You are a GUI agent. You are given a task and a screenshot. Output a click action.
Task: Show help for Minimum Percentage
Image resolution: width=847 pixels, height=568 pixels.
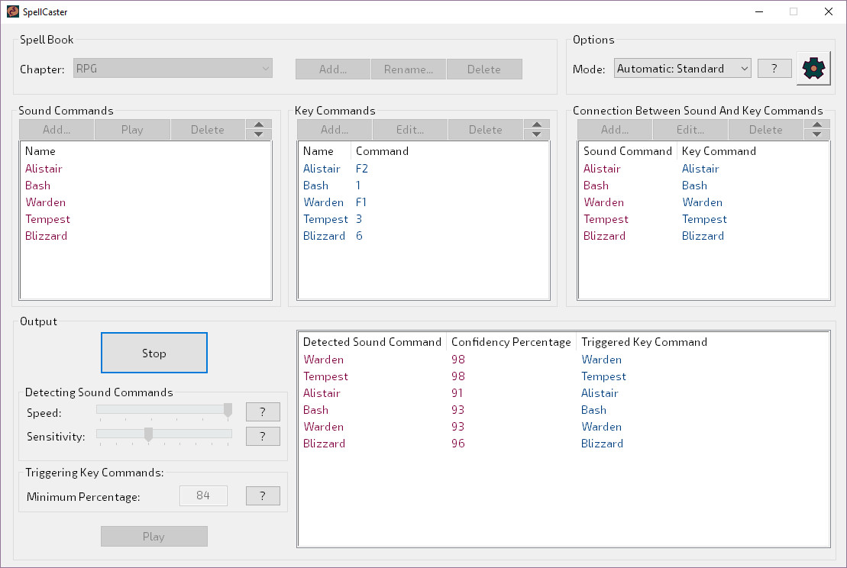click(x=263, y=496)
